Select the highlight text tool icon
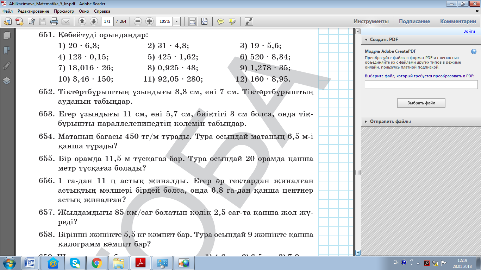Image resolution: width=481 pixels, height=270 pixels. click(x=232, y=21)
